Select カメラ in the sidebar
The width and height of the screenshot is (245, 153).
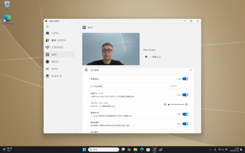(59, 55)
